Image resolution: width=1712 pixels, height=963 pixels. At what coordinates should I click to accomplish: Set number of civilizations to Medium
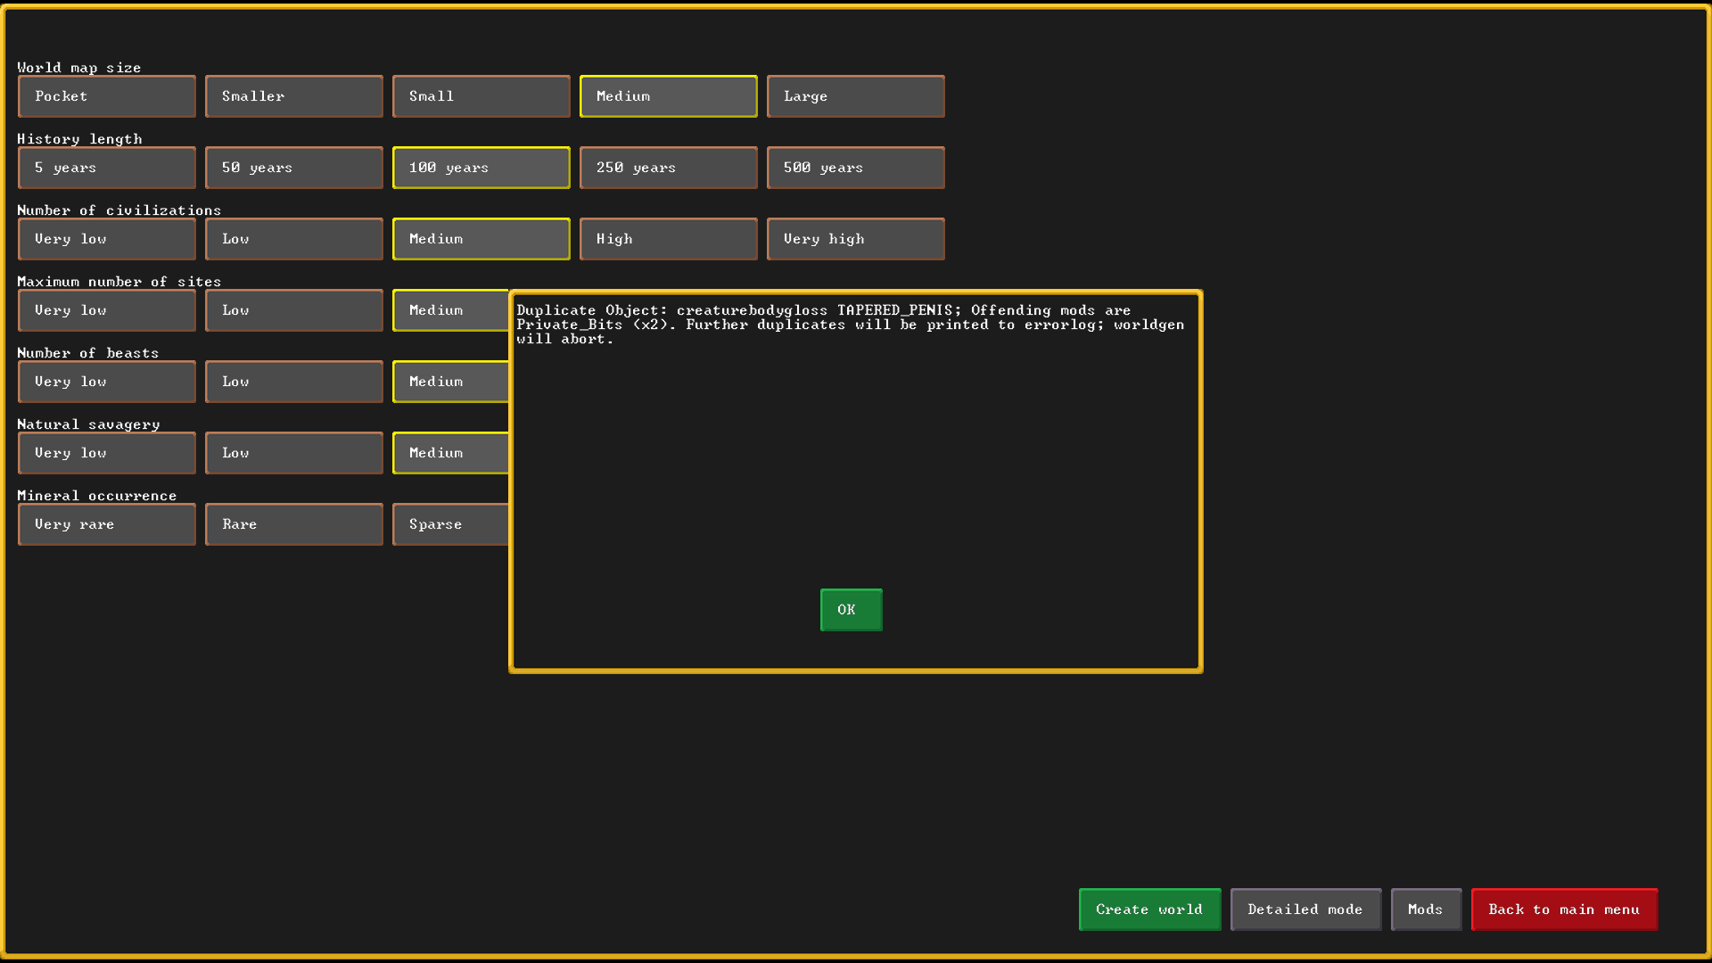(x=481, y=239)
